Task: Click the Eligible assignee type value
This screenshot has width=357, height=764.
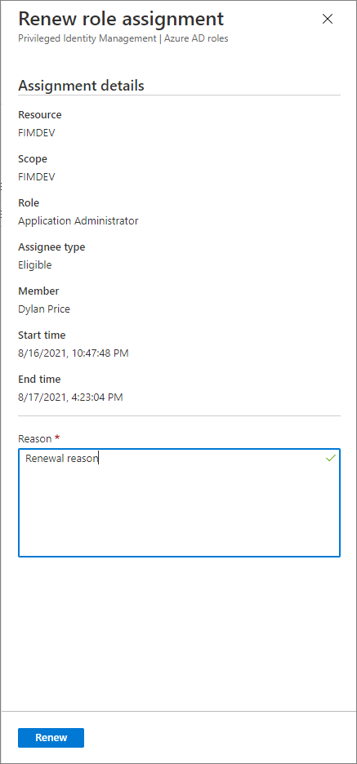Action: click(x=34, y=265)
